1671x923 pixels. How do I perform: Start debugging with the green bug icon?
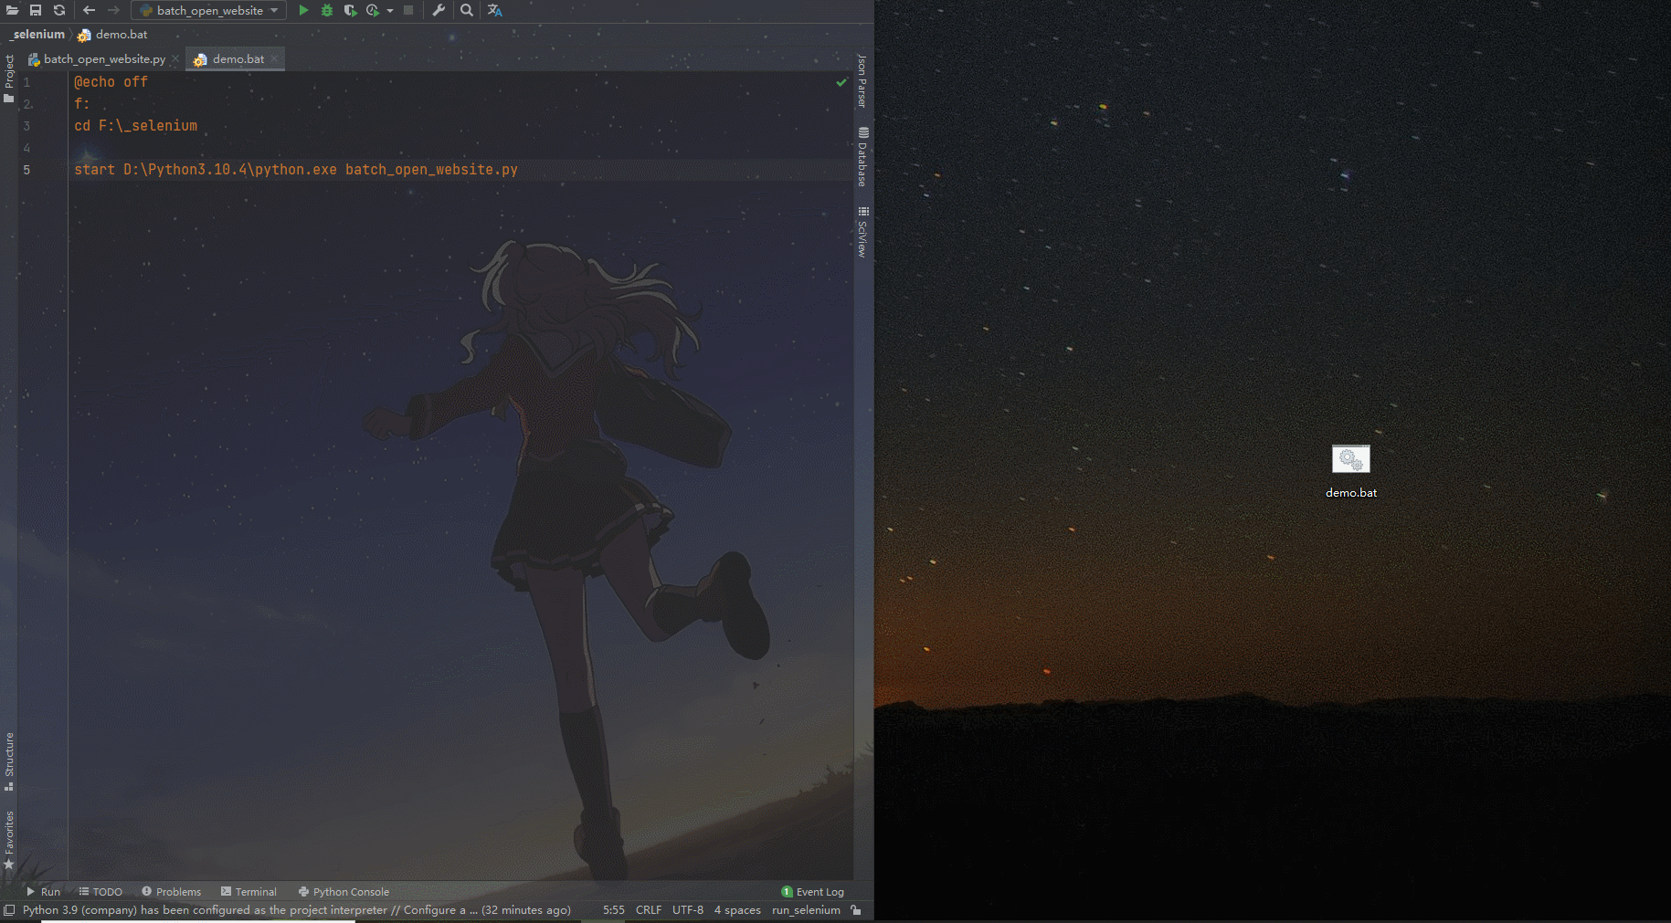[327, 10]
